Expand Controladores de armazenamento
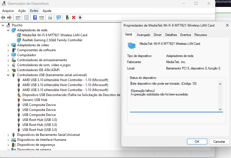This screenshot has width=231, height=158. pos(8,60)
